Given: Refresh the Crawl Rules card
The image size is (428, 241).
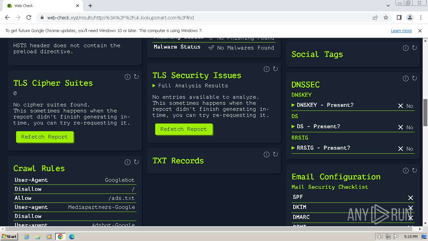Looking at the screenshot, I should coord(136,162).
